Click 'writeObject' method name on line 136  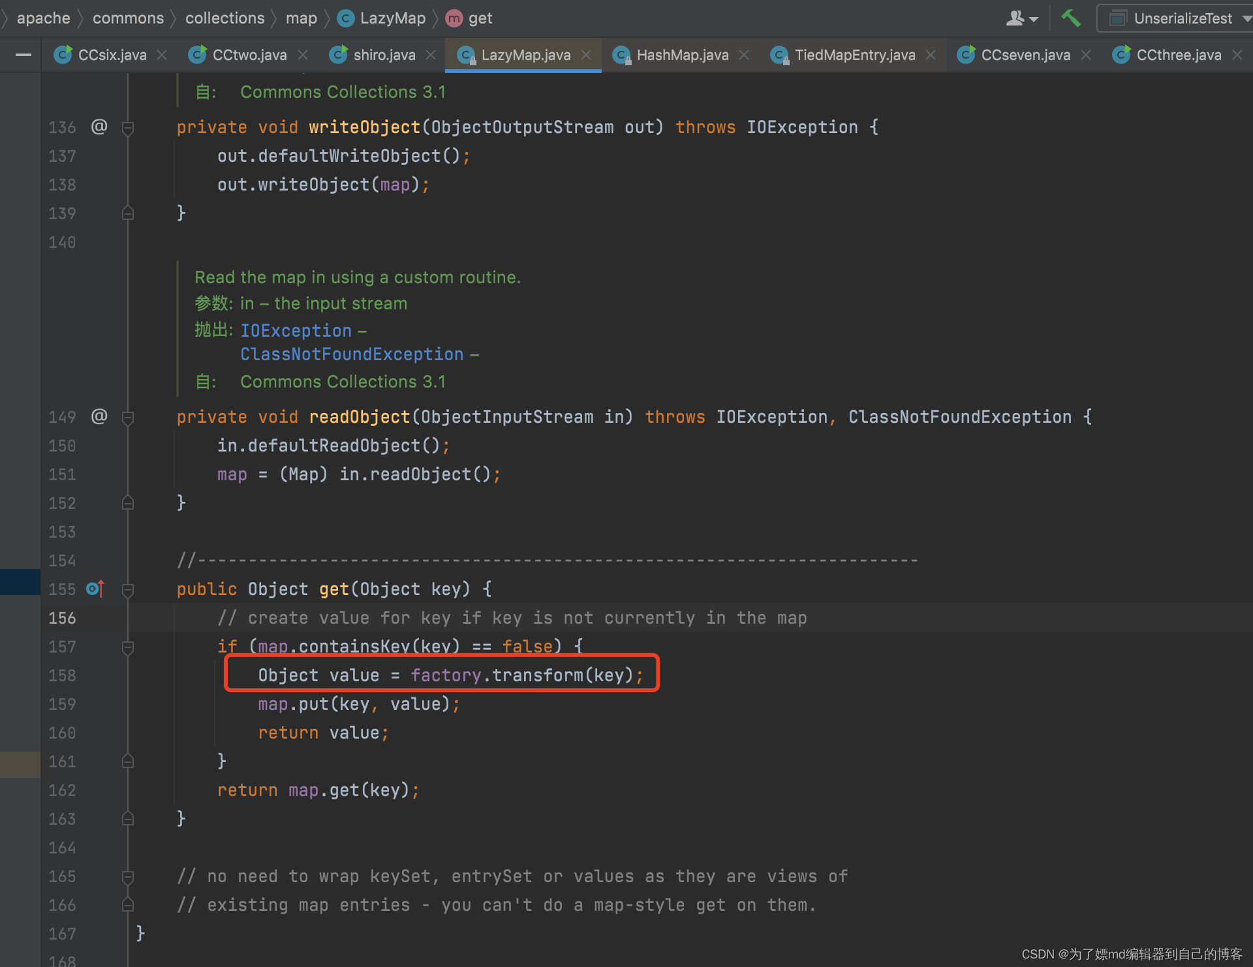coord(364,127)
